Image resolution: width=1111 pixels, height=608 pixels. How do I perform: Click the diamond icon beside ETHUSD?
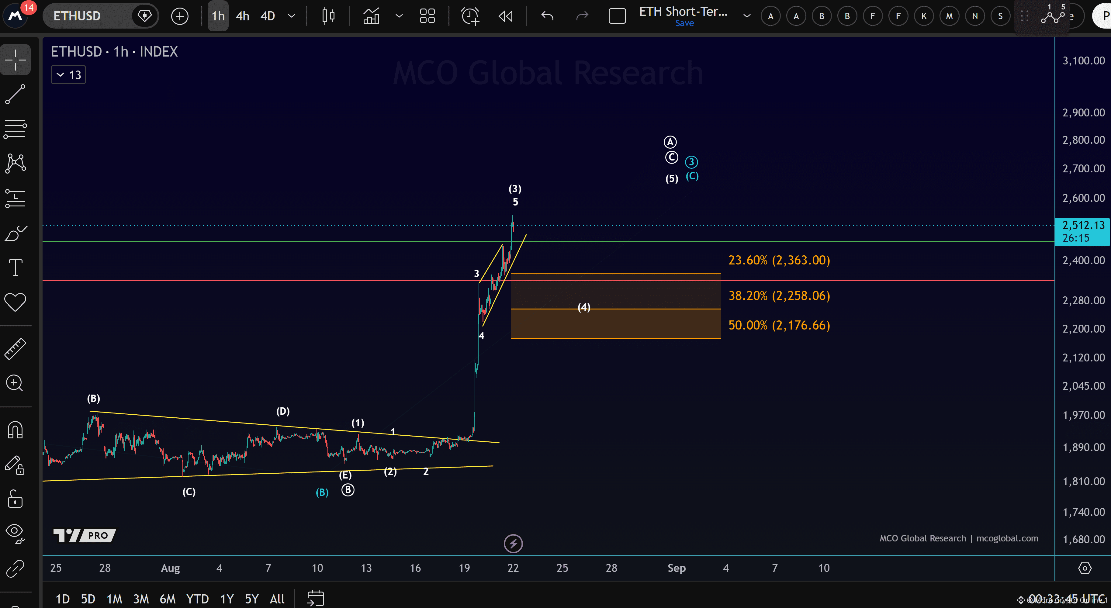[x=144, y=16]
